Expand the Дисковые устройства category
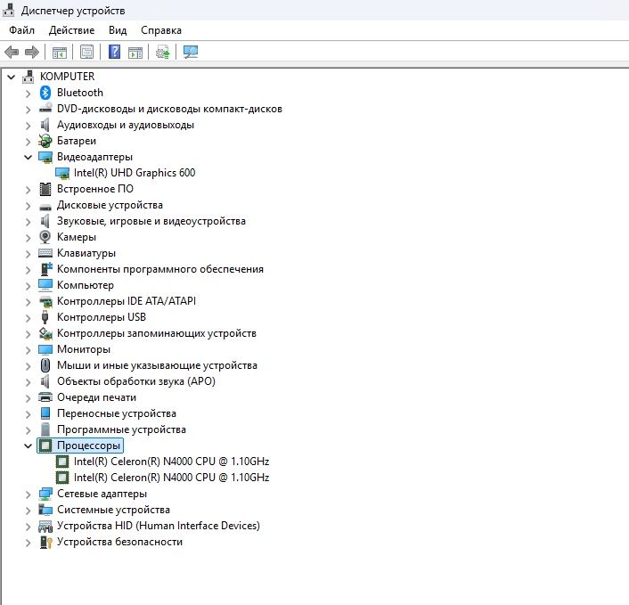Image resolution: width=629 pixels, height=605 pixels. (28, 206)
